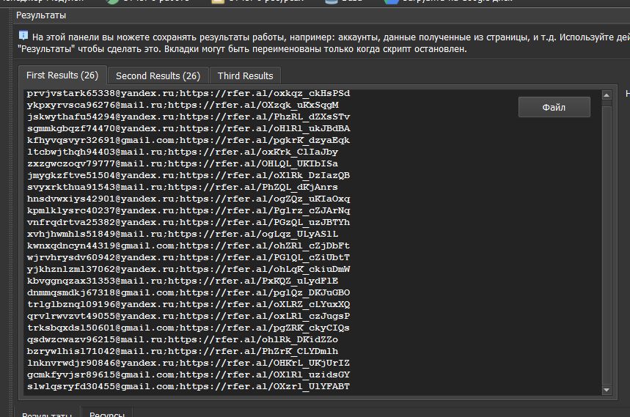Open the bottom Результаты tab

point(47,413)
